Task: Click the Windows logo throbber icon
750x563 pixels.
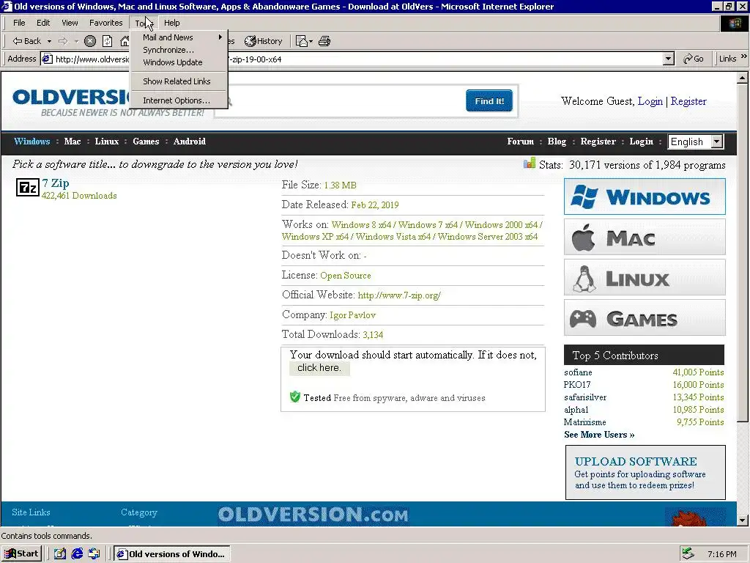Action: click(734, 23)
